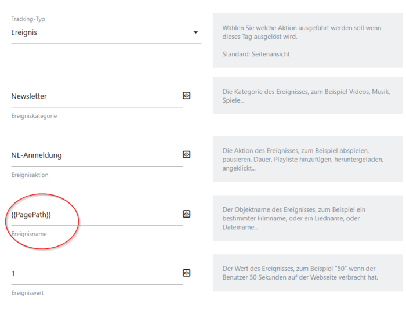This screenshot has height=322, width=406.
Task: Click the Ereigniswert label text
Action: click(27, 293)
